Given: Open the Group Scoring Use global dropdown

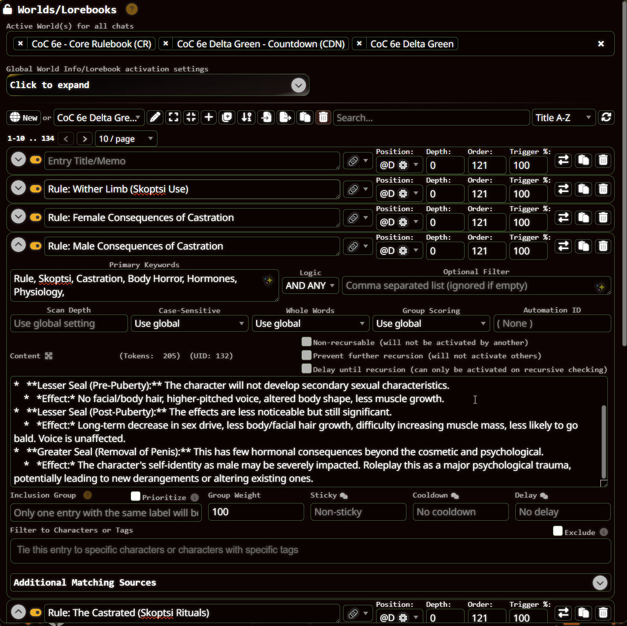Looking at the screenshot, I should tap(431, 323).
